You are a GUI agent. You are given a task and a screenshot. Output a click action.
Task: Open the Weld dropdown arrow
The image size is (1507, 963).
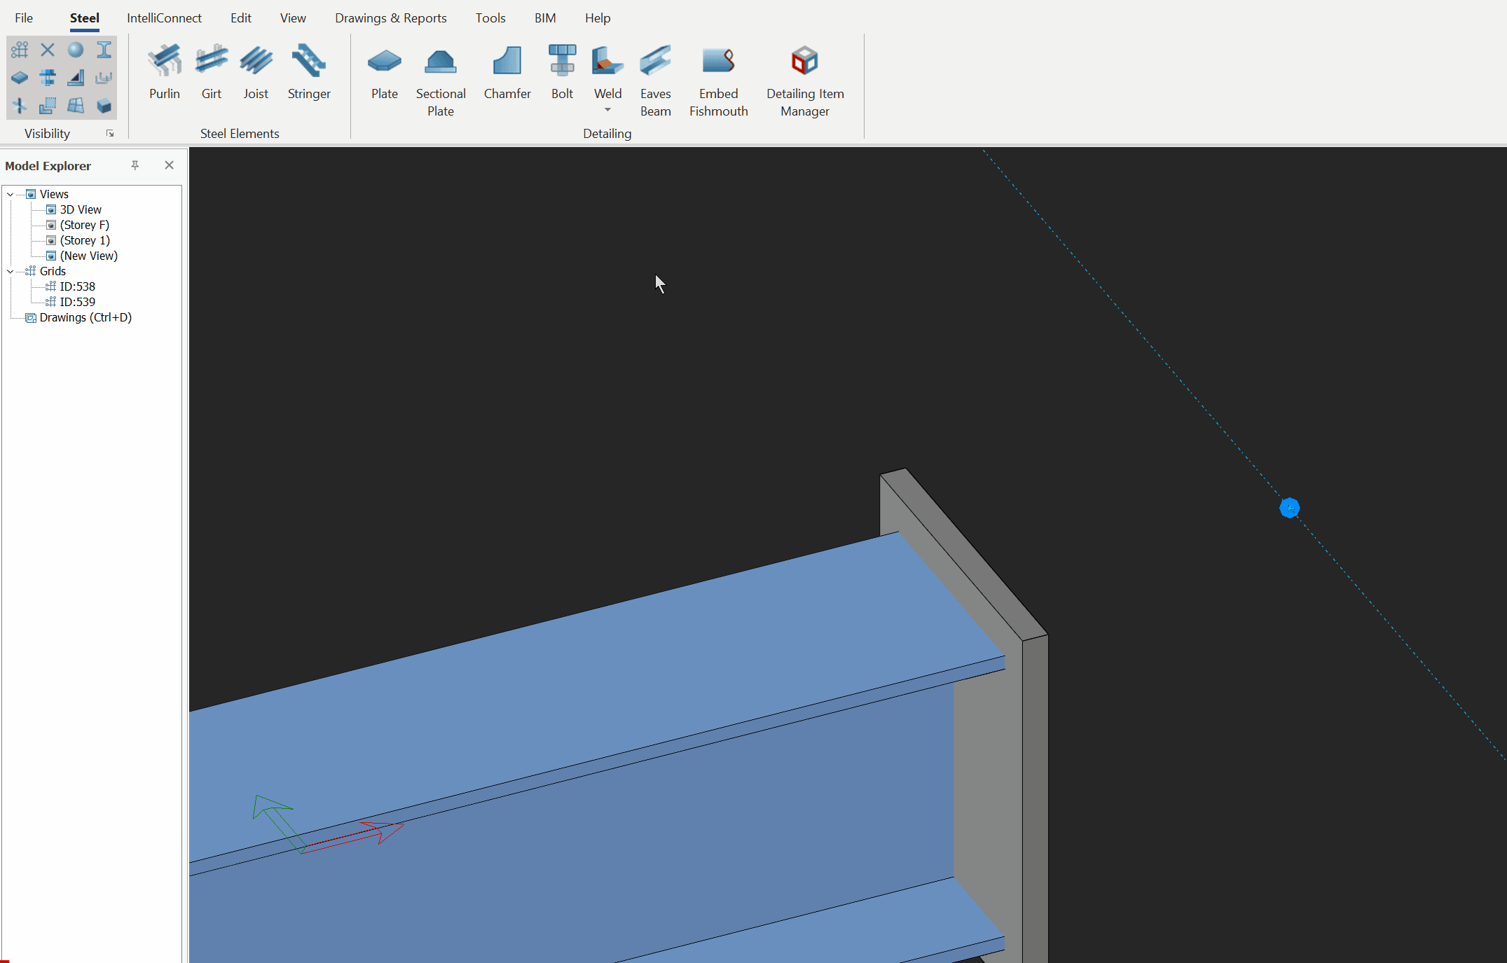(x=607, y=110)
